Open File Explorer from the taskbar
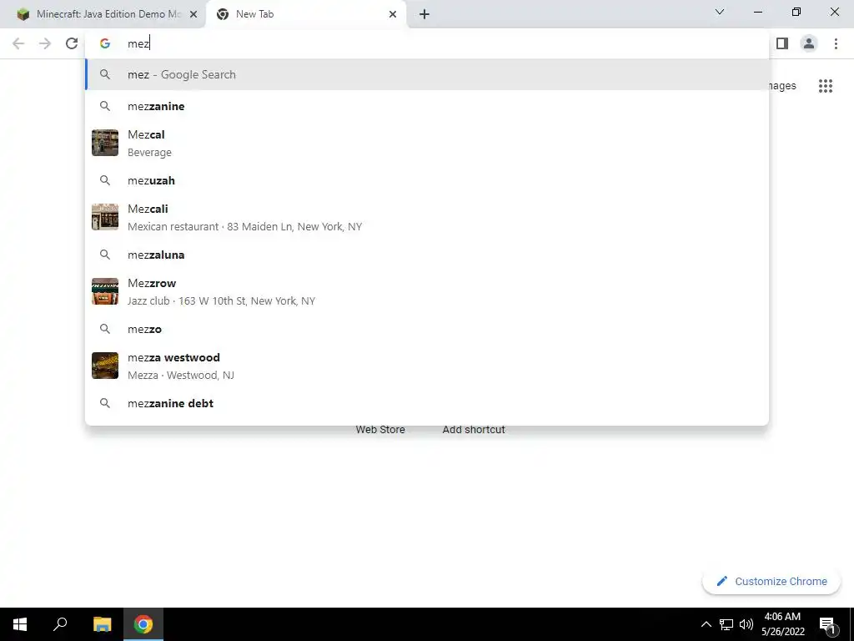The width and height of the screenshot is (854, 641). click(103, 624)
